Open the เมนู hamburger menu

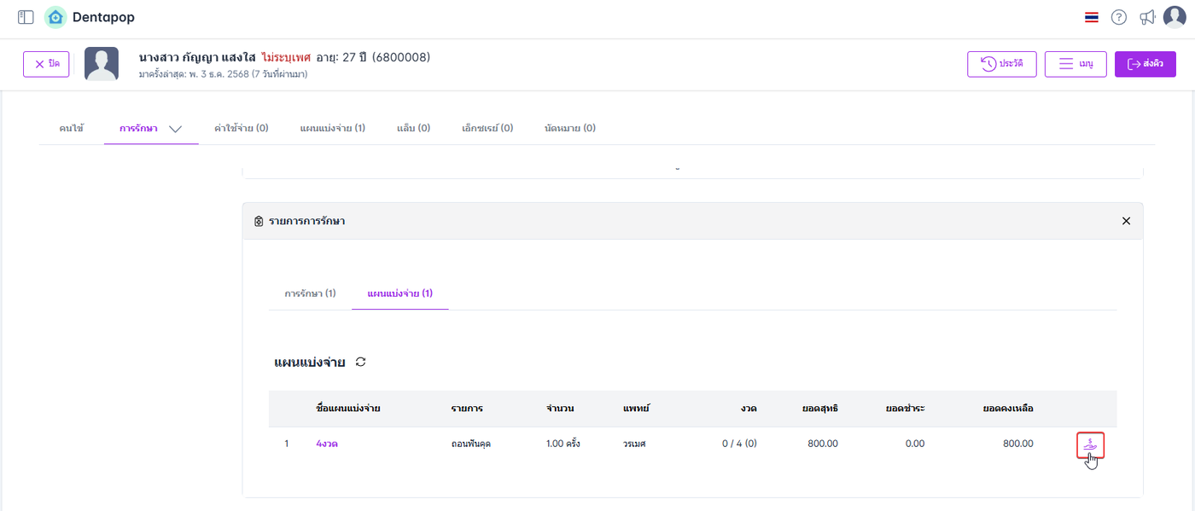tap(1075, 64)
